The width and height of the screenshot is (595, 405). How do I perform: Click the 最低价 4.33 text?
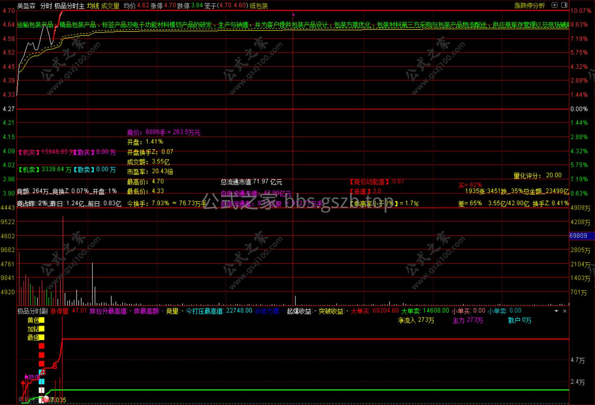pos(145,191)
